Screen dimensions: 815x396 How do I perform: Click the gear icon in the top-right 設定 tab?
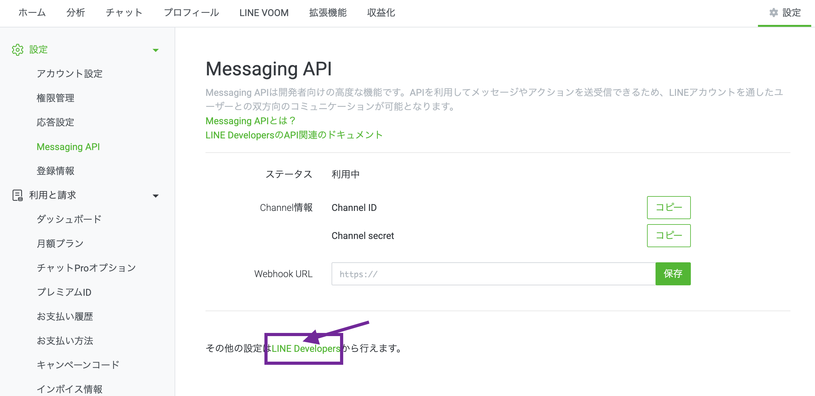click(x=773, y=13)
